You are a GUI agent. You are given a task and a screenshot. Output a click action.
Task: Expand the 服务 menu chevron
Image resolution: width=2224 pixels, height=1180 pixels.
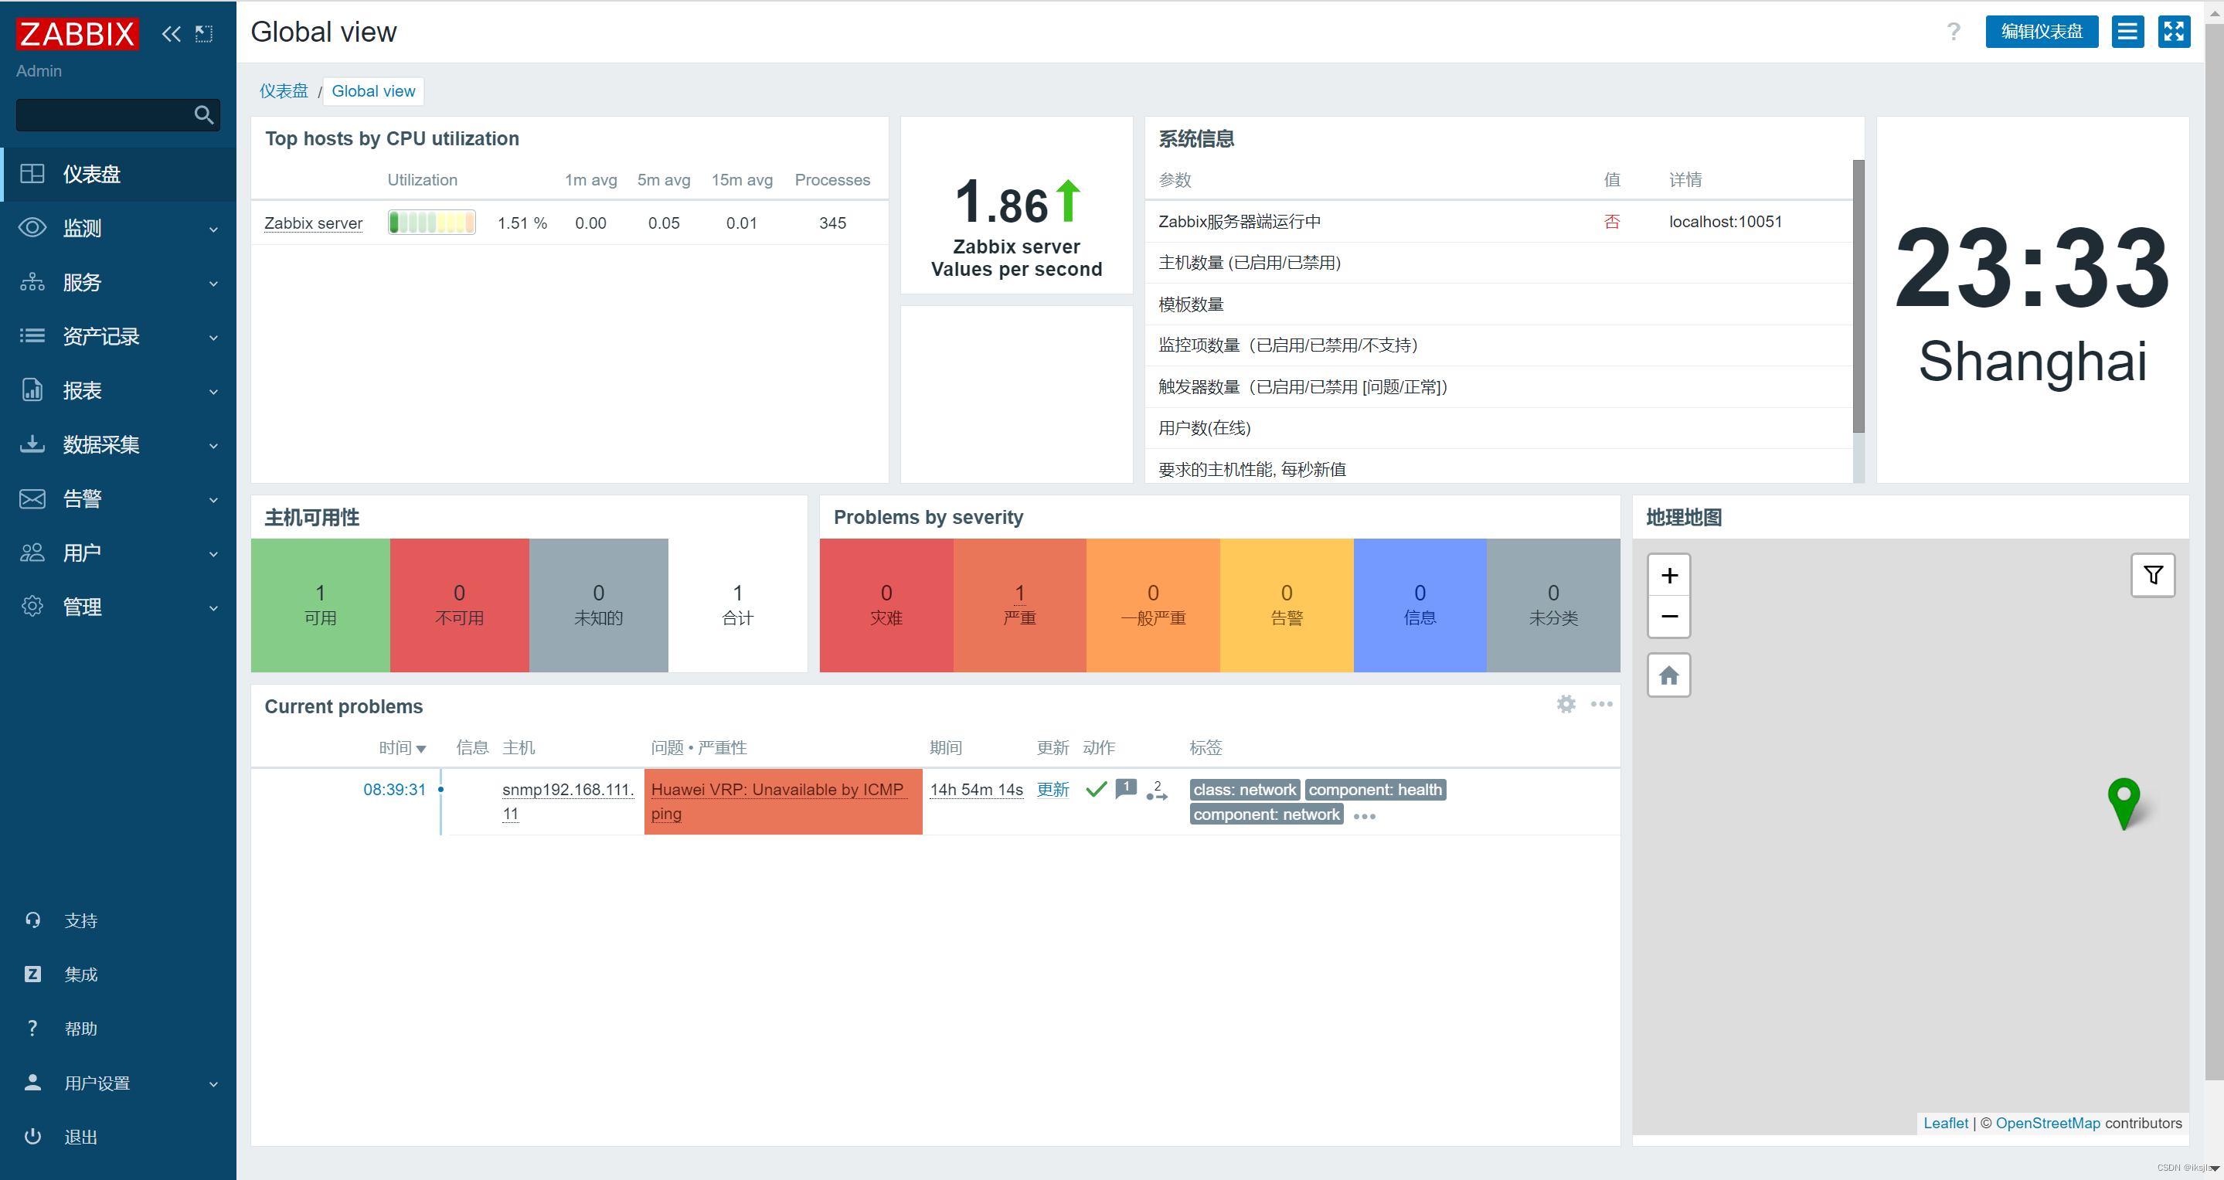pos(213,284)
